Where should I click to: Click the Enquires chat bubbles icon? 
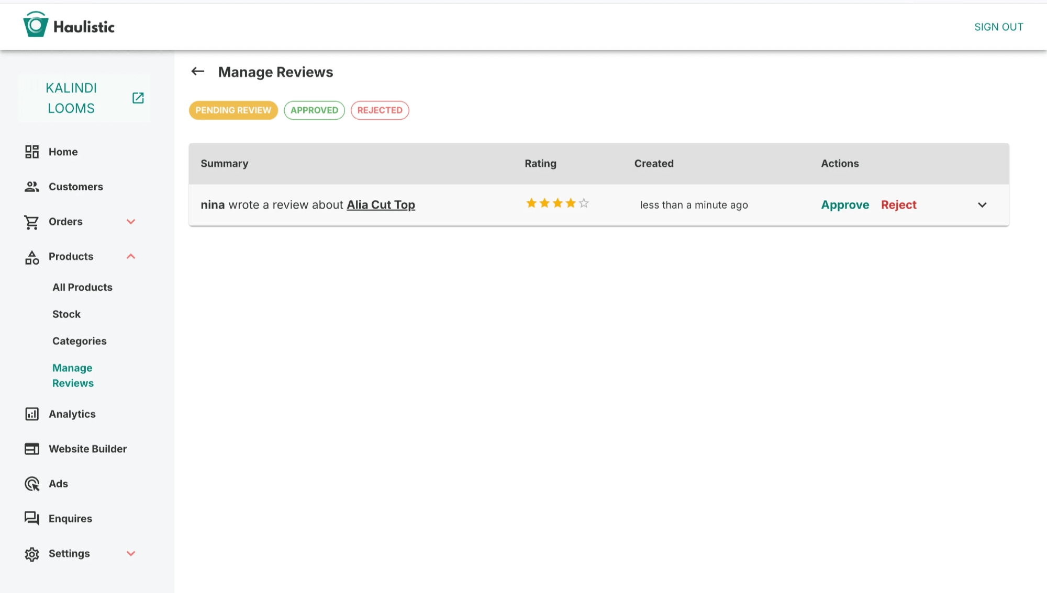click(32, 518)
